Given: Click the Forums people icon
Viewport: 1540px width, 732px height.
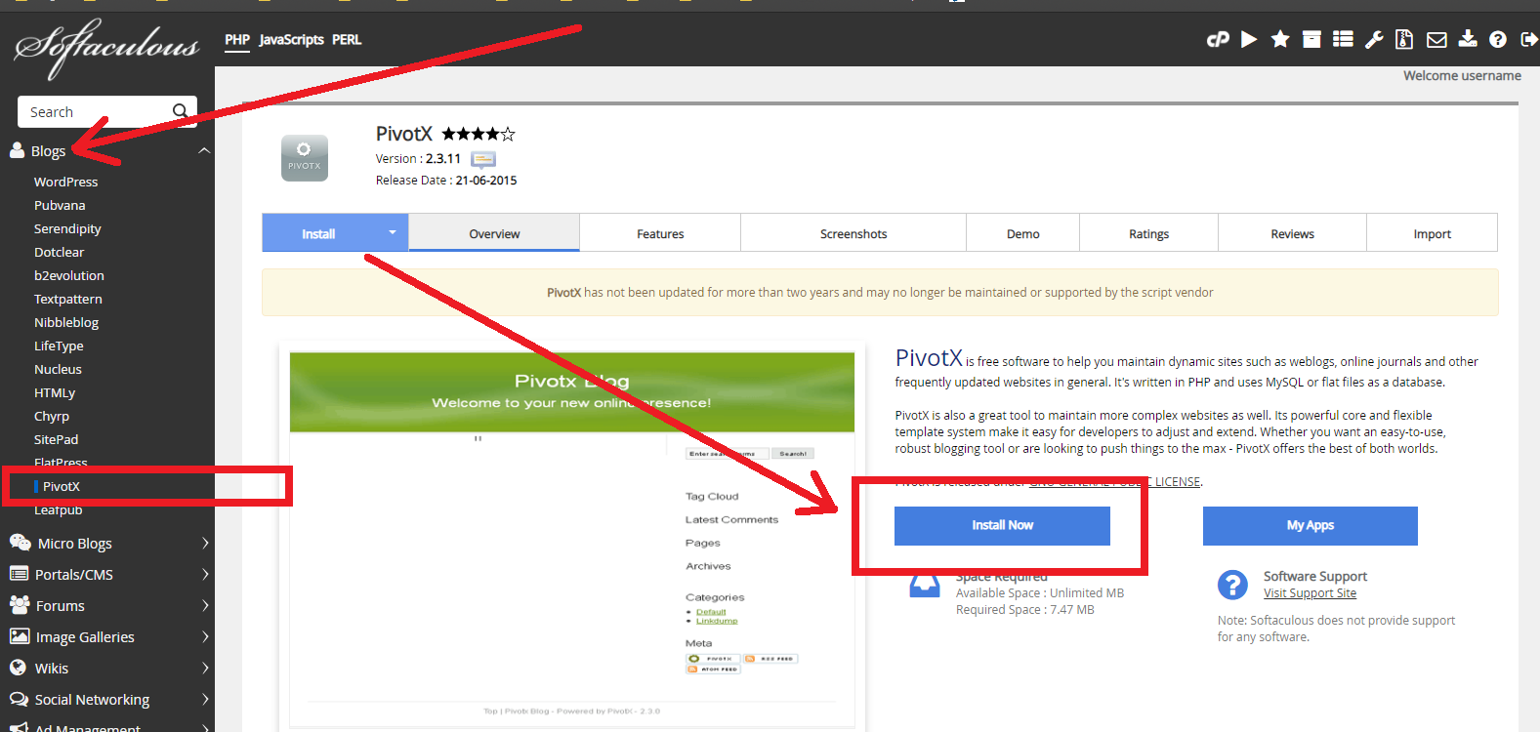Looking at the screenshot, I should tap(20, 605).
